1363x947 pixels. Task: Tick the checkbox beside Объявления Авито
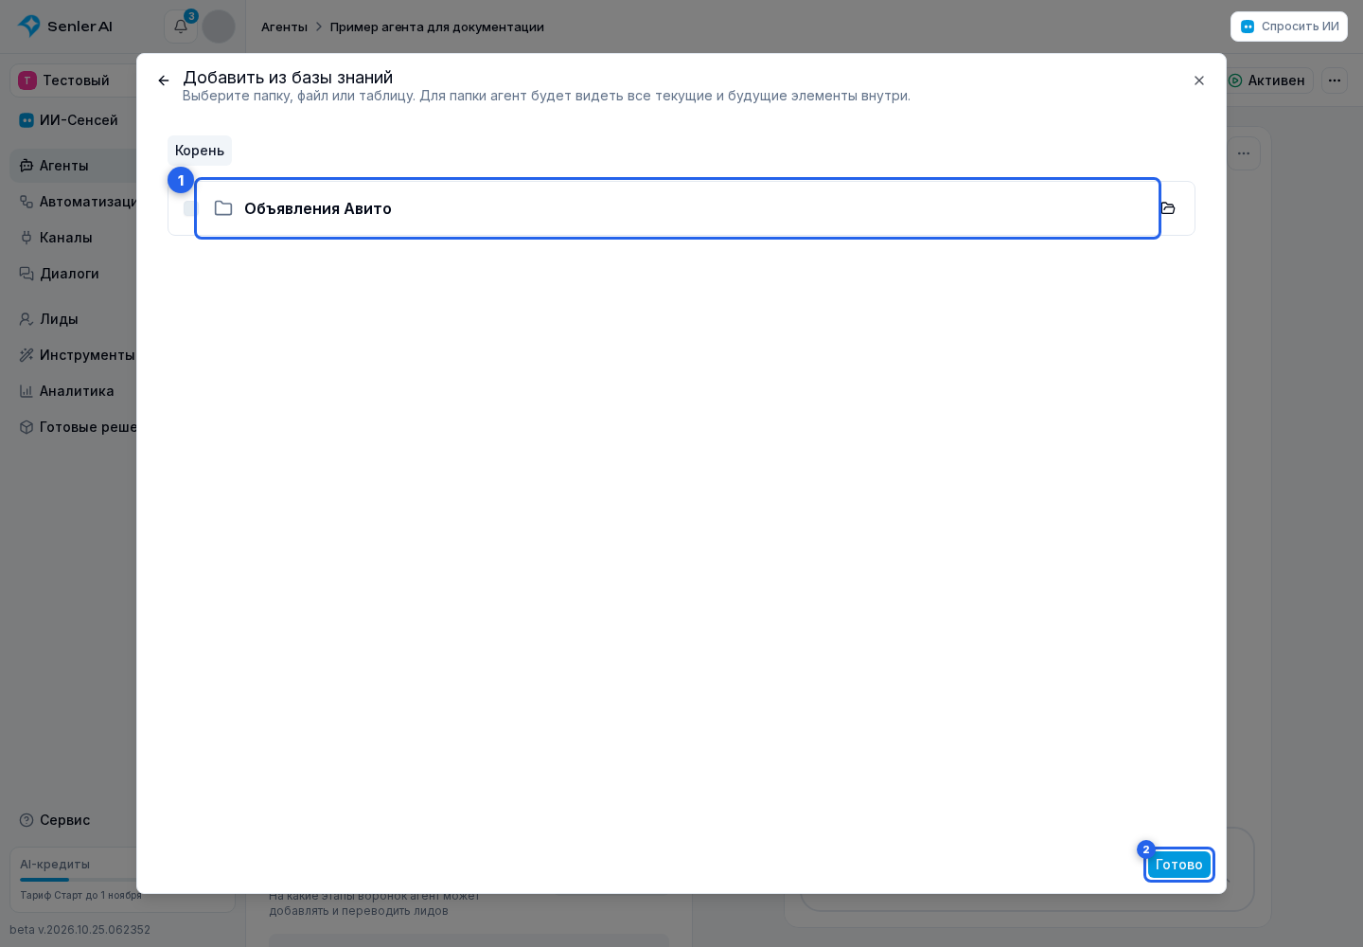tap(189, 208)
